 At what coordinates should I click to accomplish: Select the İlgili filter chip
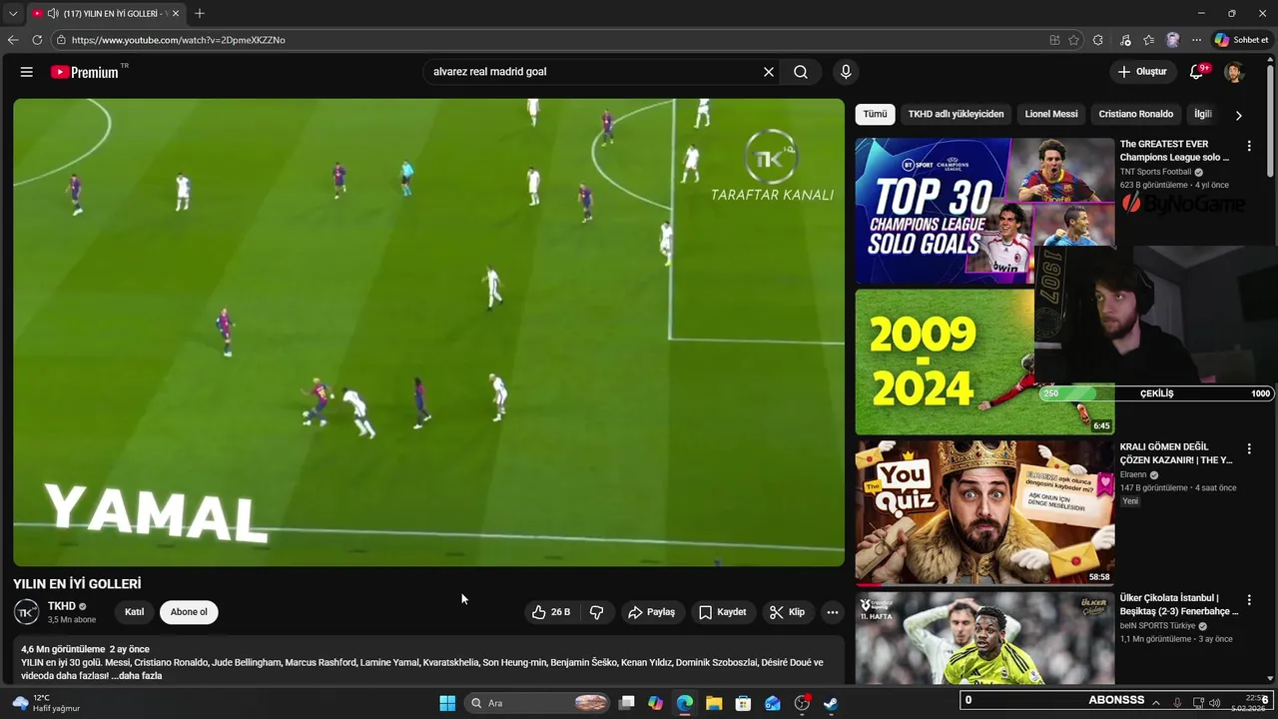[1202, 114]
